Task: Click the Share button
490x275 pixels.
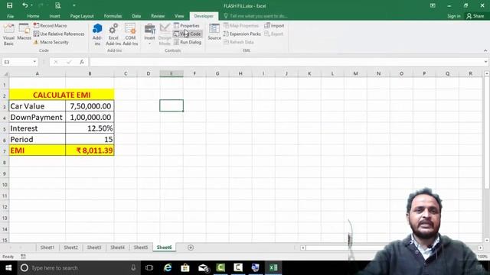Action: 475,16
